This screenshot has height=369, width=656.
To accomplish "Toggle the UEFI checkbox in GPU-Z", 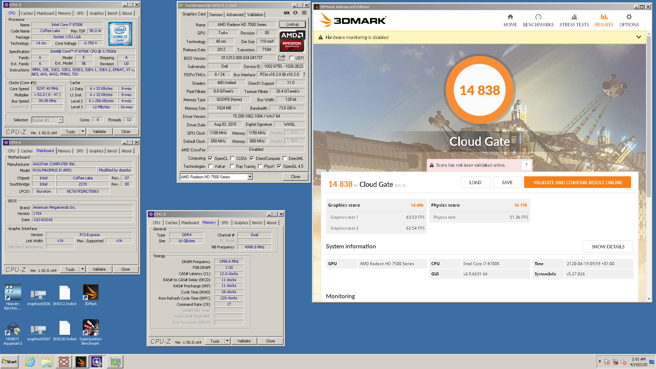I will coord(291,58).
